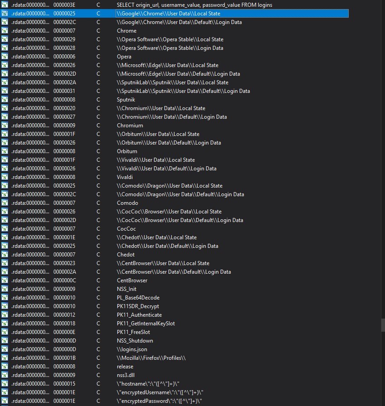The height and width of the screenshot is (406, 385).
Task: Select the highlighted Google Chrome Local State string
Action: [x=168, y=14]
